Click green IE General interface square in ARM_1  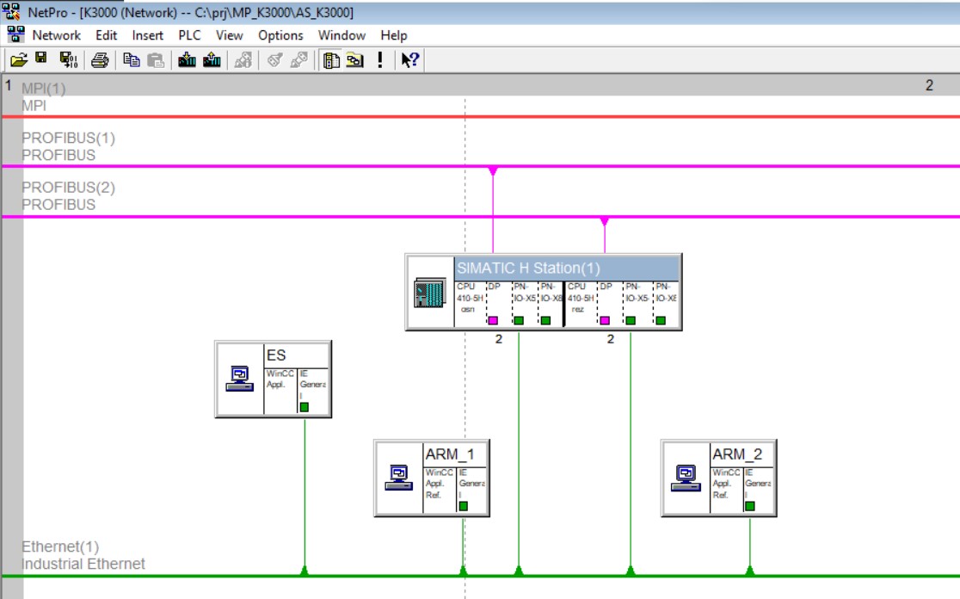click(464, 506)
